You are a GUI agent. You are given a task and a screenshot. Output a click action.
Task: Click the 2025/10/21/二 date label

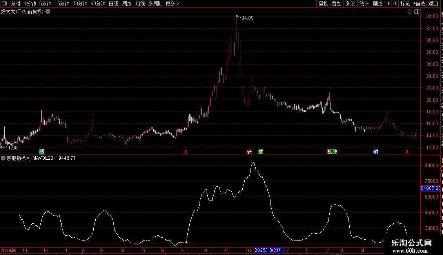(269, 250)
